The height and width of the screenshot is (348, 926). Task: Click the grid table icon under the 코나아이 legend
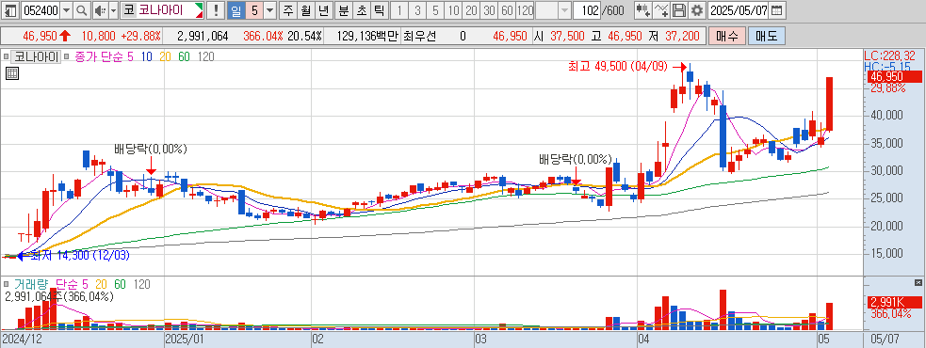pyautogui.click(x=11, y=73)
